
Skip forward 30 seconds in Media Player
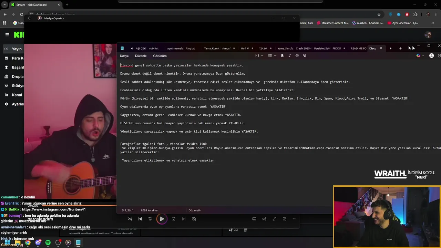pyautogui.click(x=174, y=219)
